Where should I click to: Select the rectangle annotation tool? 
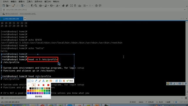(x=29, y=81)
